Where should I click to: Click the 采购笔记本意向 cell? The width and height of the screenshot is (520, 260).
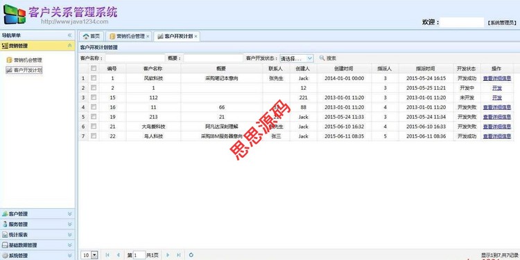(222, 78)
